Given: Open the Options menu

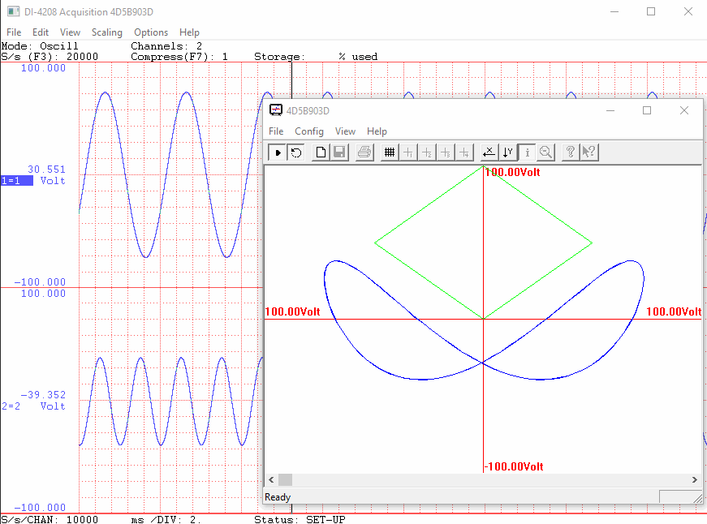Looking at the screenshot, I should click(151, 32).
